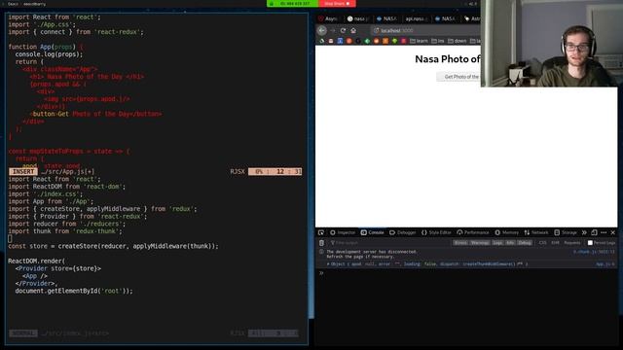
Task: Open the Google Drive bookmark icon
Action: click(322, 41)
